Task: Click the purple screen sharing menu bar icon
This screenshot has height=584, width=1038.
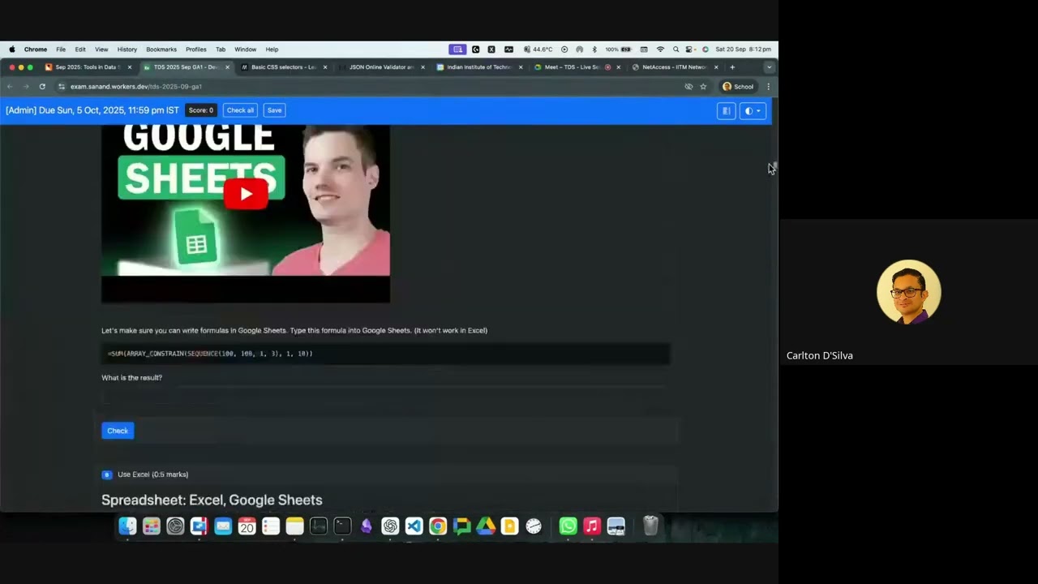Action: tap(457, 49)
